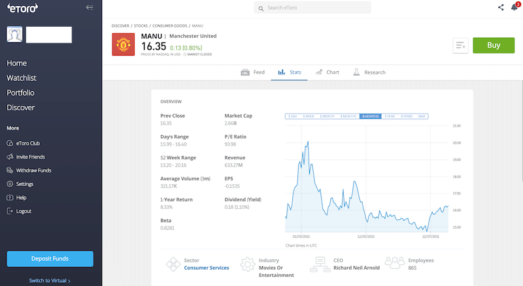Set chart range to 1 YEAR

point(390,116)
